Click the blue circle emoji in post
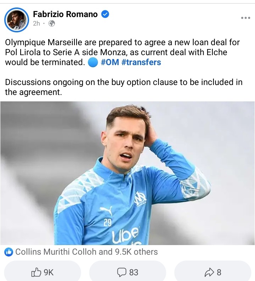This screenshot has width=255, height=281. pyautogui.click(x=93, y=62)
